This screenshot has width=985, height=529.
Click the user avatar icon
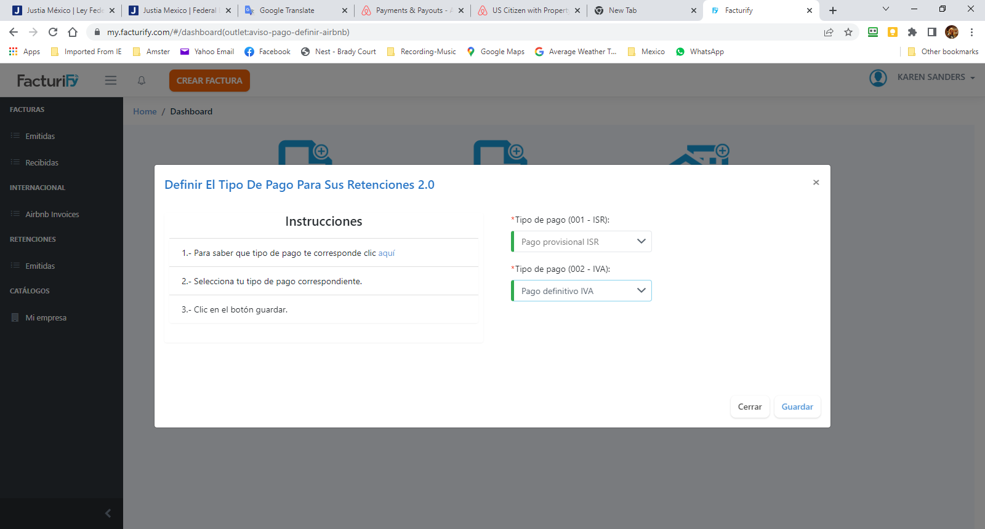click(x=878, y=78)
